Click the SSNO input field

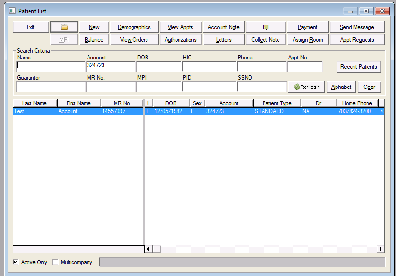point(262,87)
